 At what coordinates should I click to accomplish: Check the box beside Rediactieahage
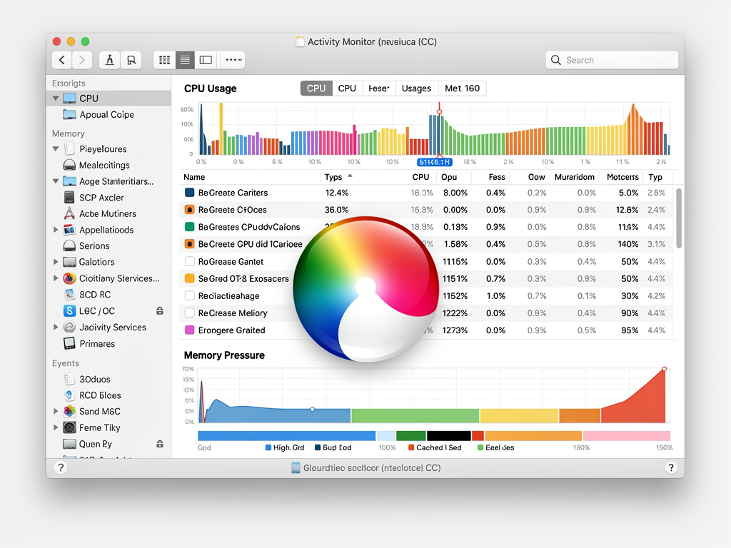click(190, 295)
